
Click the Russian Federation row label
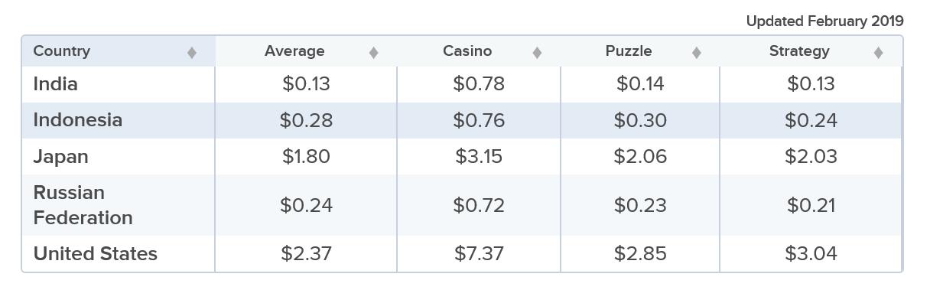[x=83, y=205]
